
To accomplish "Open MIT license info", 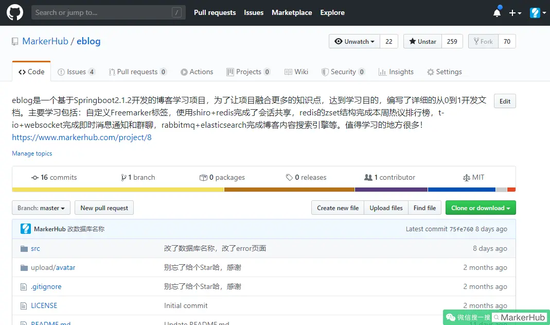I will pos(473,177).
